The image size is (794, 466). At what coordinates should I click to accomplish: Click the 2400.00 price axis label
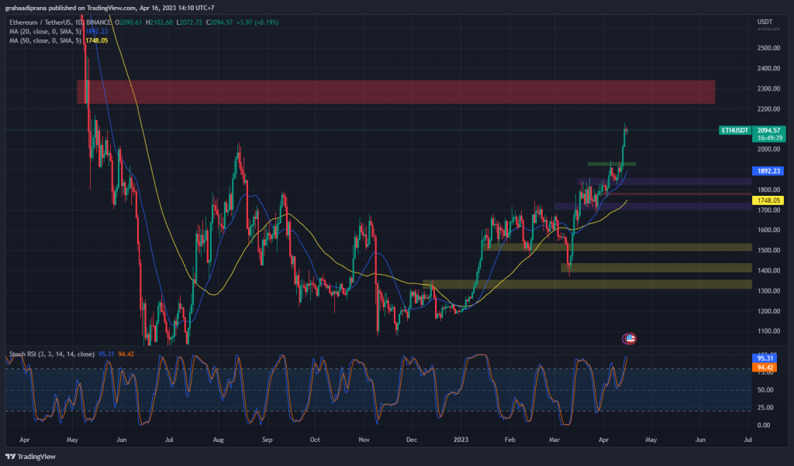768,68
